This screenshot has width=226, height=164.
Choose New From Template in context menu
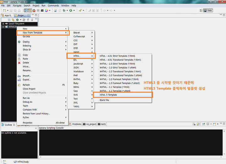coord(43,33)
